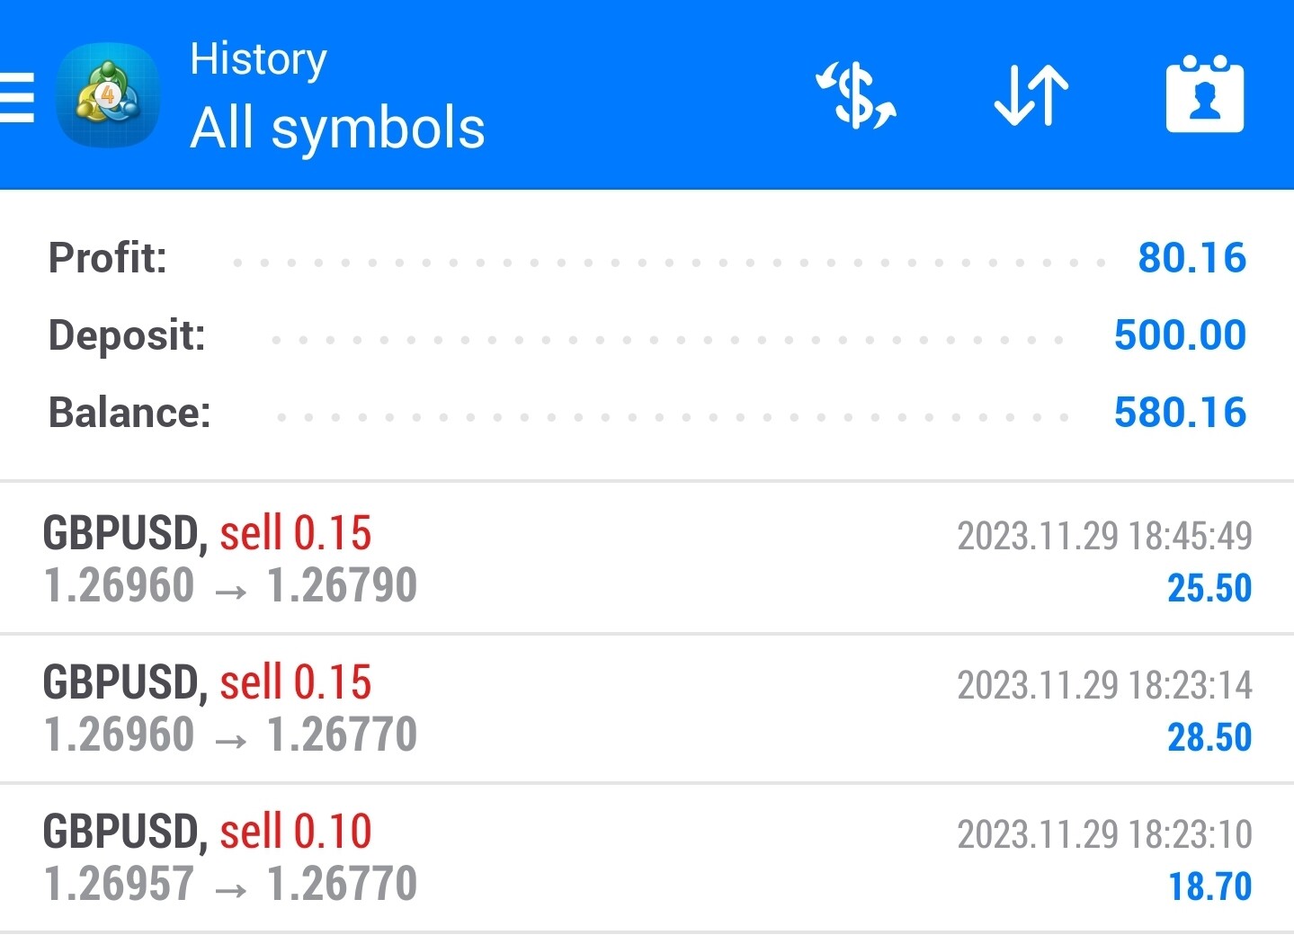Tap the All symbols subtitle

click(x=337, y=127)
